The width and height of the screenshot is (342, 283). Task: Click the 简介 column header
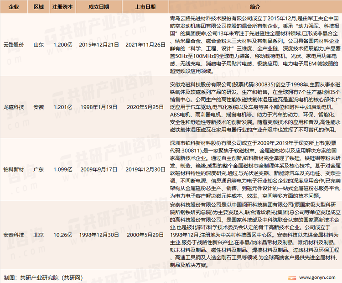tap(255, 7)
